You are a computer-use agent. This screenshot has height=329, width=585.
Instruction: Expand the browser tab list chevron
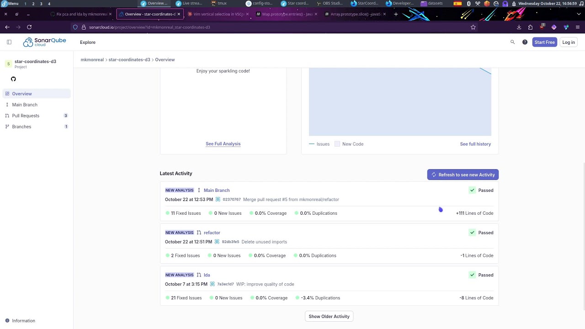click(578, 14)
